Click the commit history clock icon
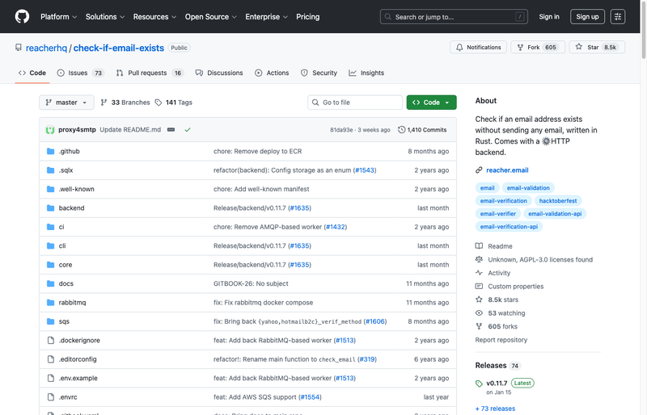The height and width of the screenshot is (415, 647). [x=401, y=129]
